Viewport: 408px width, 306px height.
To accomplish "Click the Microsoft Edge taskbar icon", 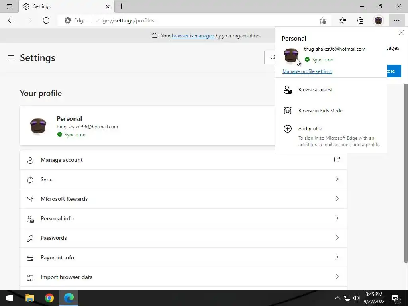I will point(69,298).
